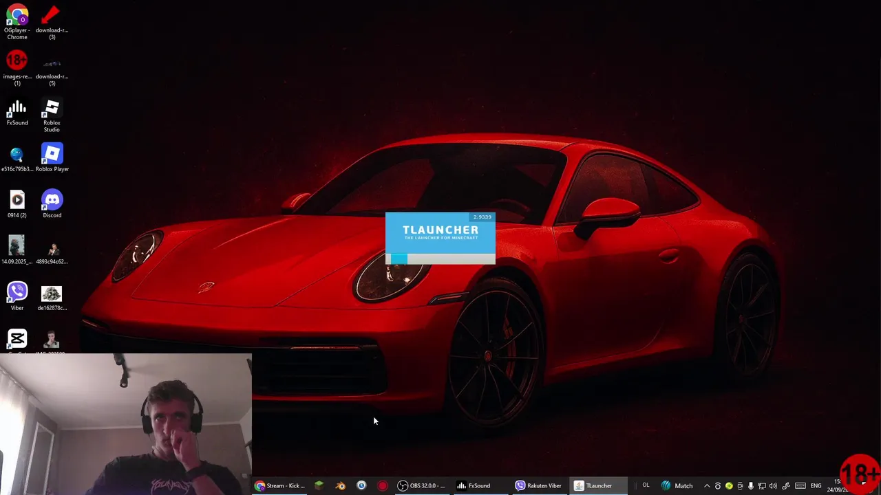Open the round blue taskbar app icon
The height and width of the screenshot is (495, 881).
point(361,486)
